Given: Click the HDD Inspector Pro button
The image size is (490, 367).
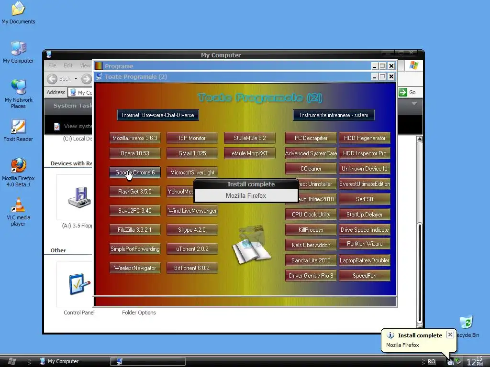Looking at the screenshot, I should (x=365, y=153).
